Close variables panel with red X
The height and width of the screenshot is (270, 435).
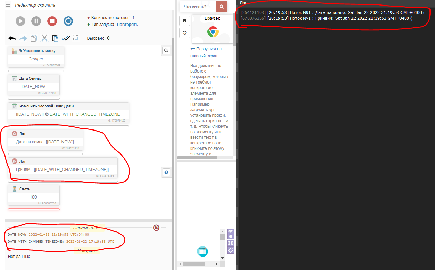tap(156, 228)
